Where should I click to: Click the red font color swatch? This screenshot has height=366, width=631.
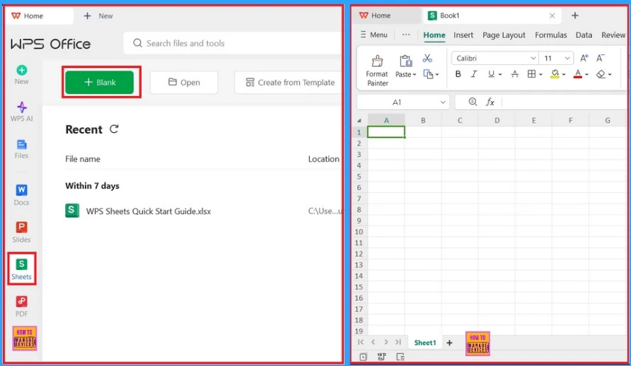coord(578,74)
